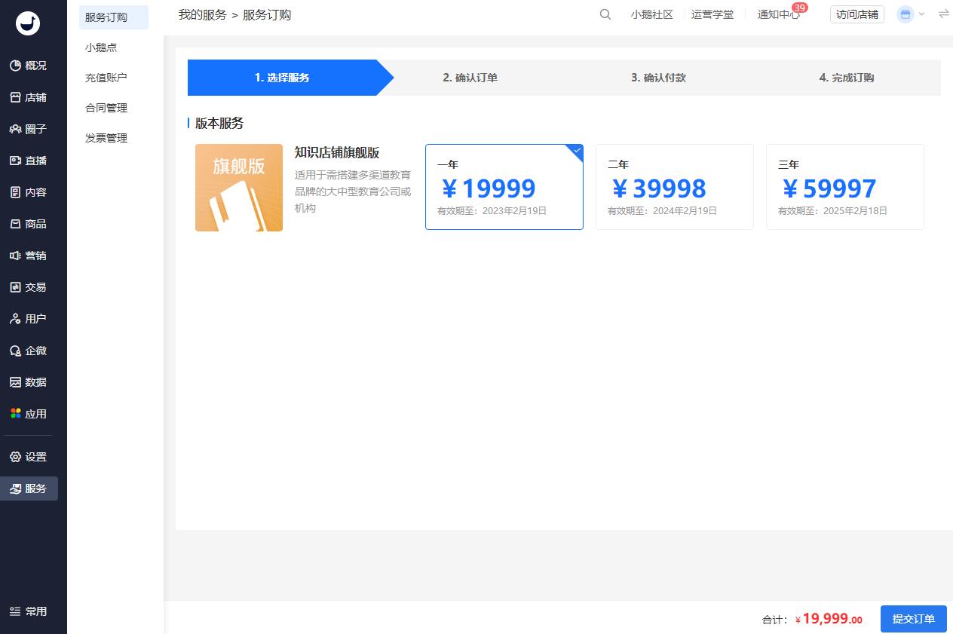The image size is (953, 634).
Task: Open the 内容 content icon
Action: [15, 192]
